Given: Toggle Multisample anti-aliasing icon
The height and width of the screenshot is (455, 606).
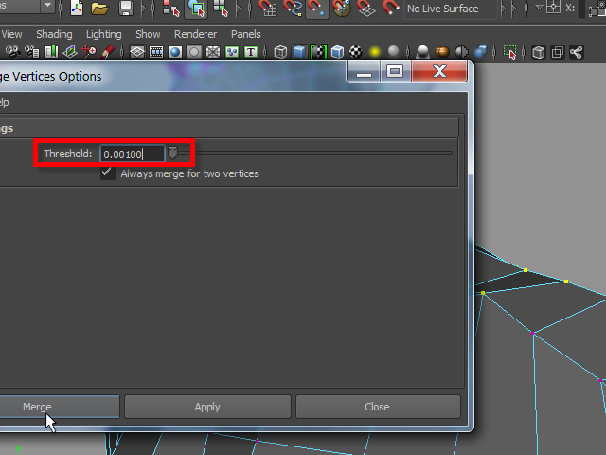Looking at the screenshot, I should [461, 52].
